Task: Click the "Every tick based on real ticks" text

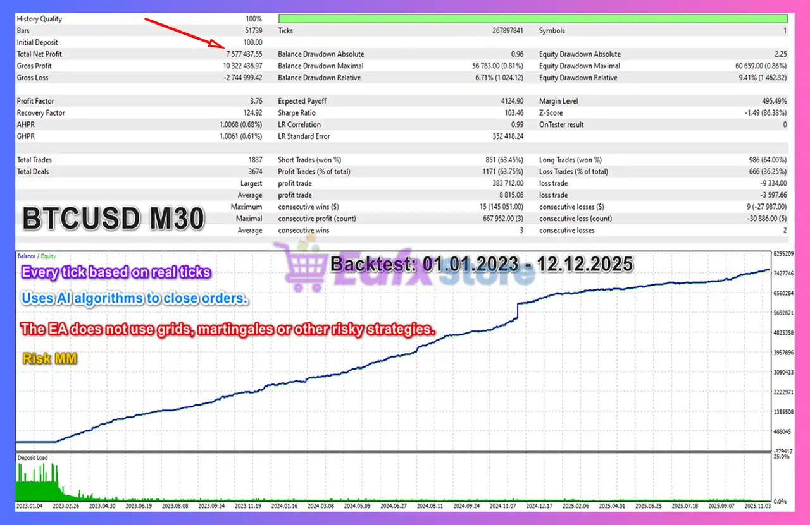Action: (x=116, y=272)
